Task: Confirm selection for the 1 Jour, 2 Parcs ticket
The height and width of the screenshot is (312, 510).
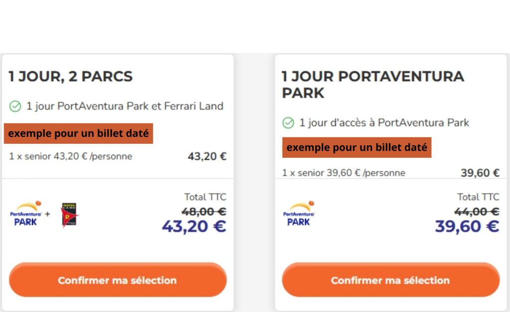Action: tap(118, 280)
